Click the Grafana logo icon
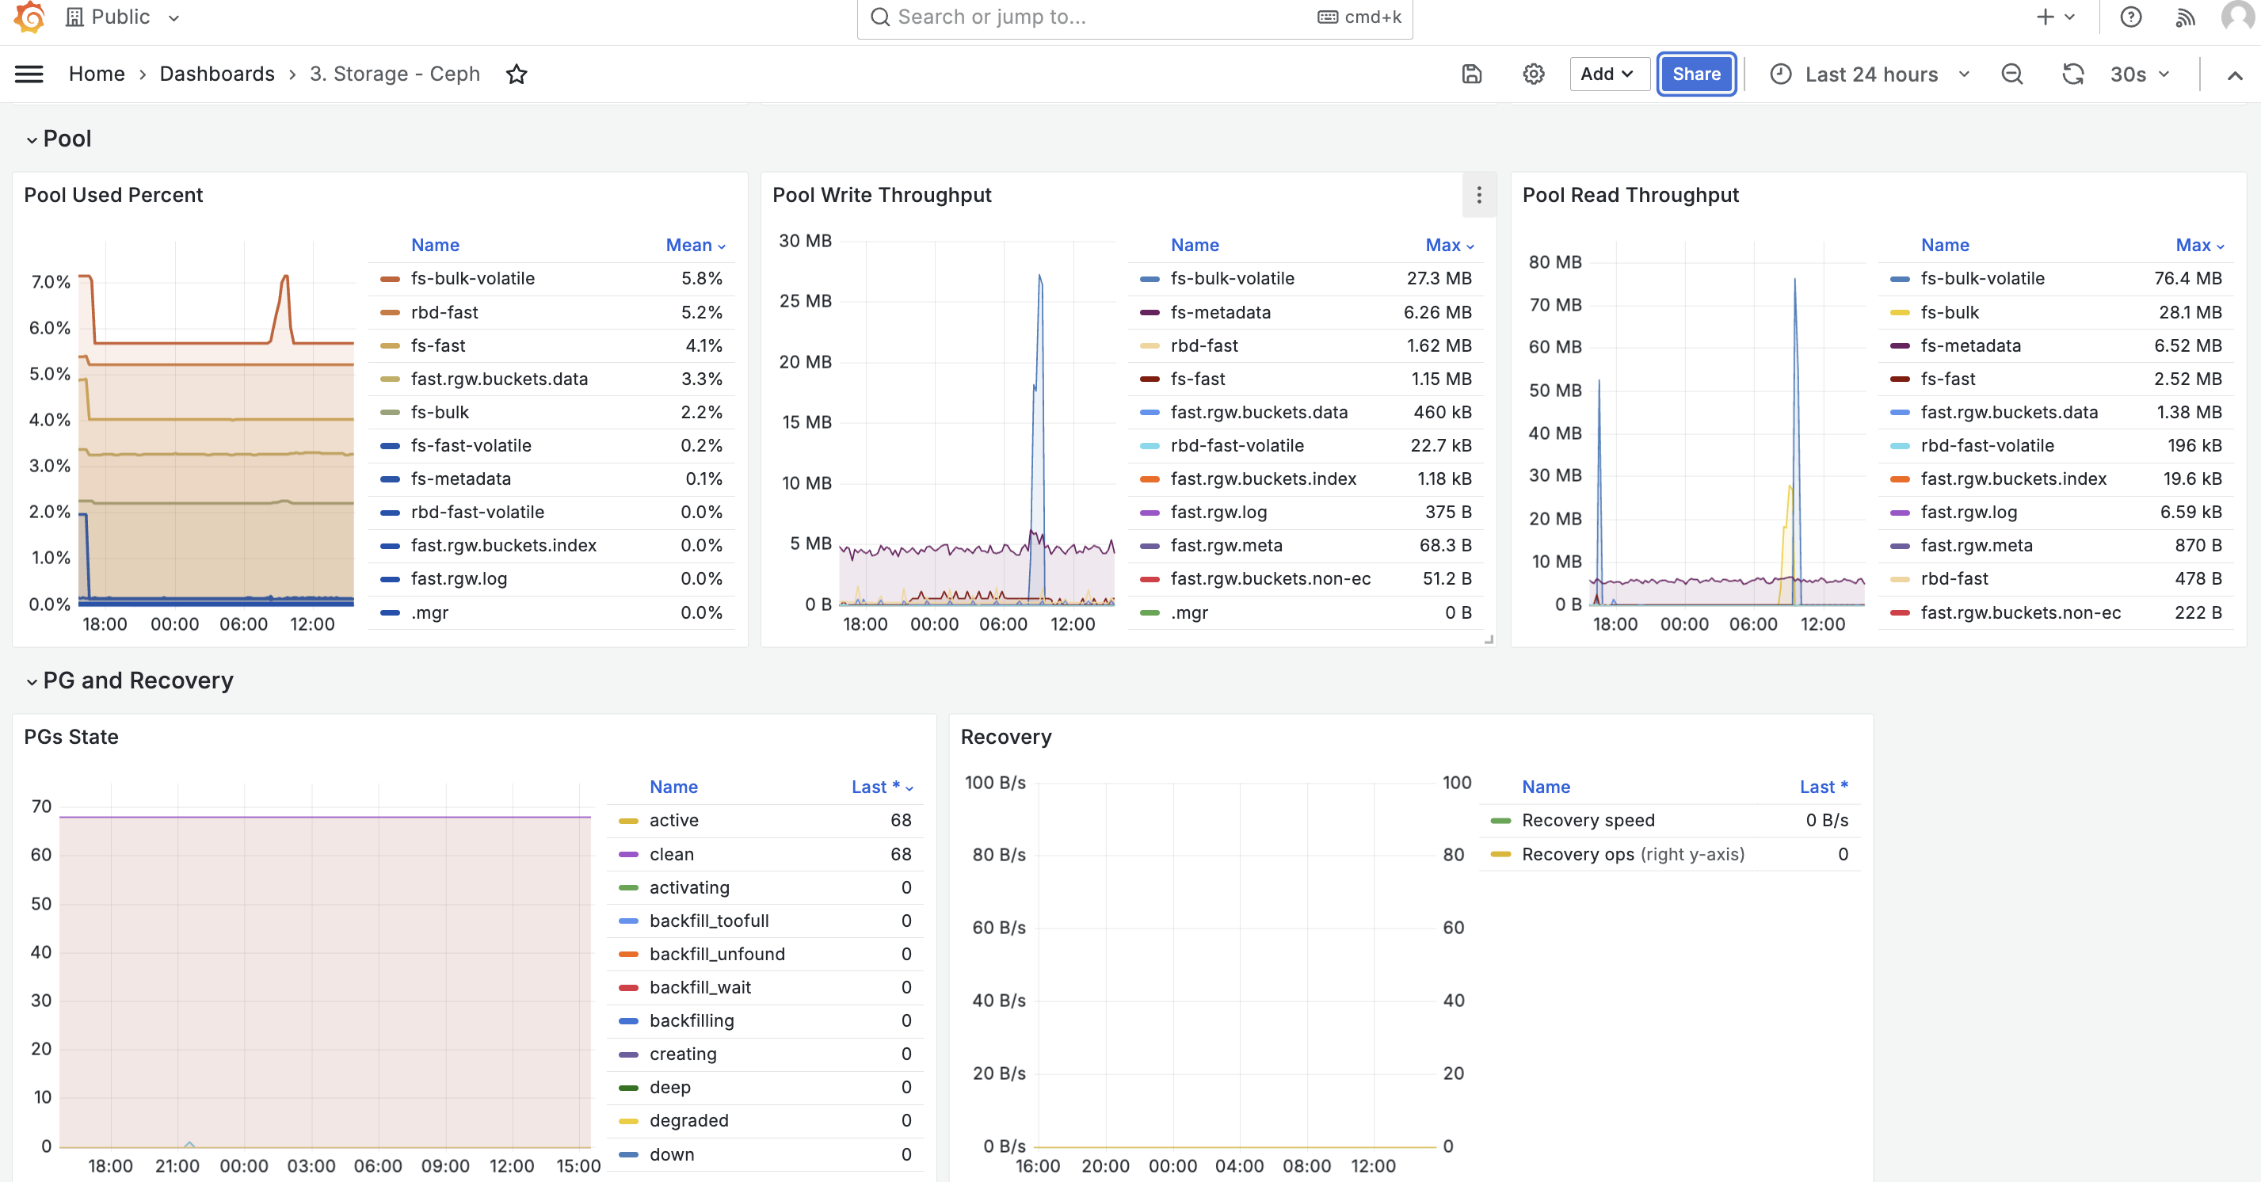Viewport: 2261px width, 1182px height. click(29, 17)
